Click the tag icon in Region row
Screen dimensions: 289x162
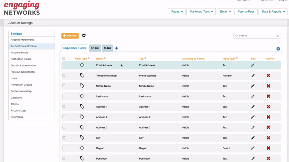coord(82,148)
